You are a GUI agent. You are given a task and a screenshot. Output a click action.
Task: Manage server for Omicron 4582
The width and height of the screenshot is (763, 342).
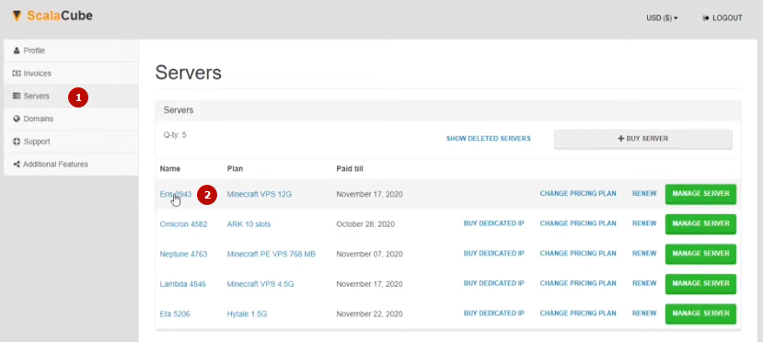pos(700,224)
